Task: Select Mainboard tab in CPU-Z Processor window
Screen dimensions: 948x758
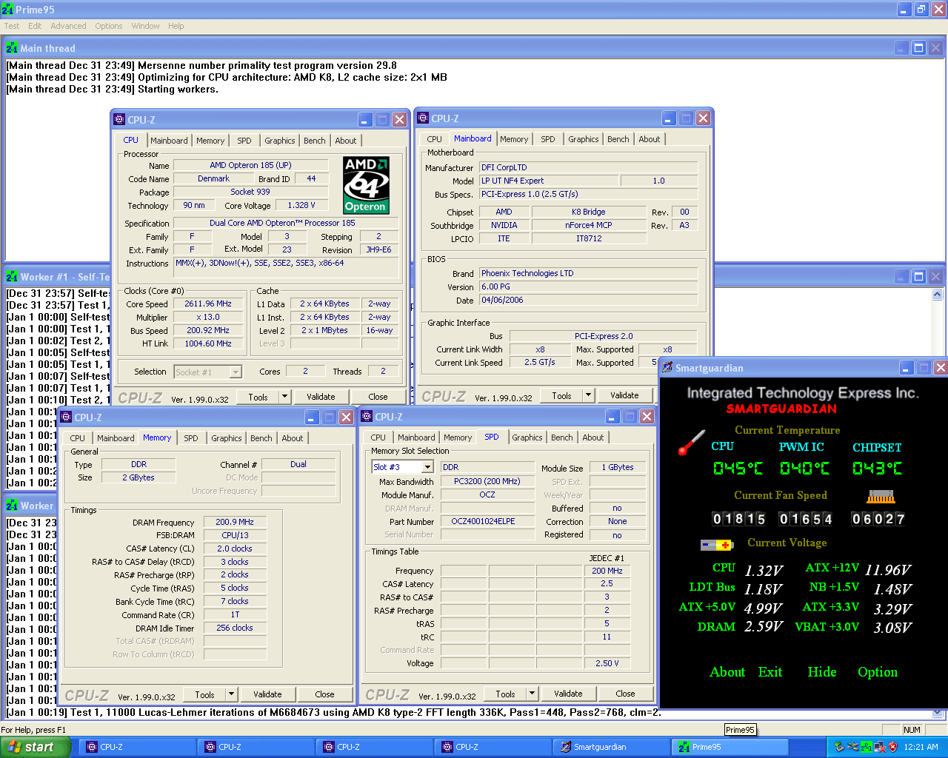Action: pyautogui.click(x=170, y=141)
